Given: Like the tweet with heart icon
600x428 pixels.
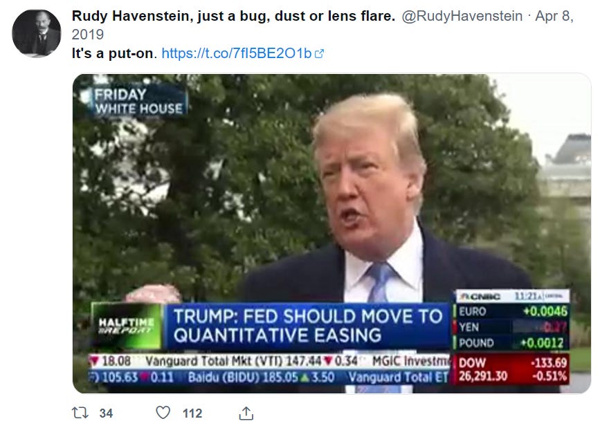Looking at the screenshot, I should point(163,413).
